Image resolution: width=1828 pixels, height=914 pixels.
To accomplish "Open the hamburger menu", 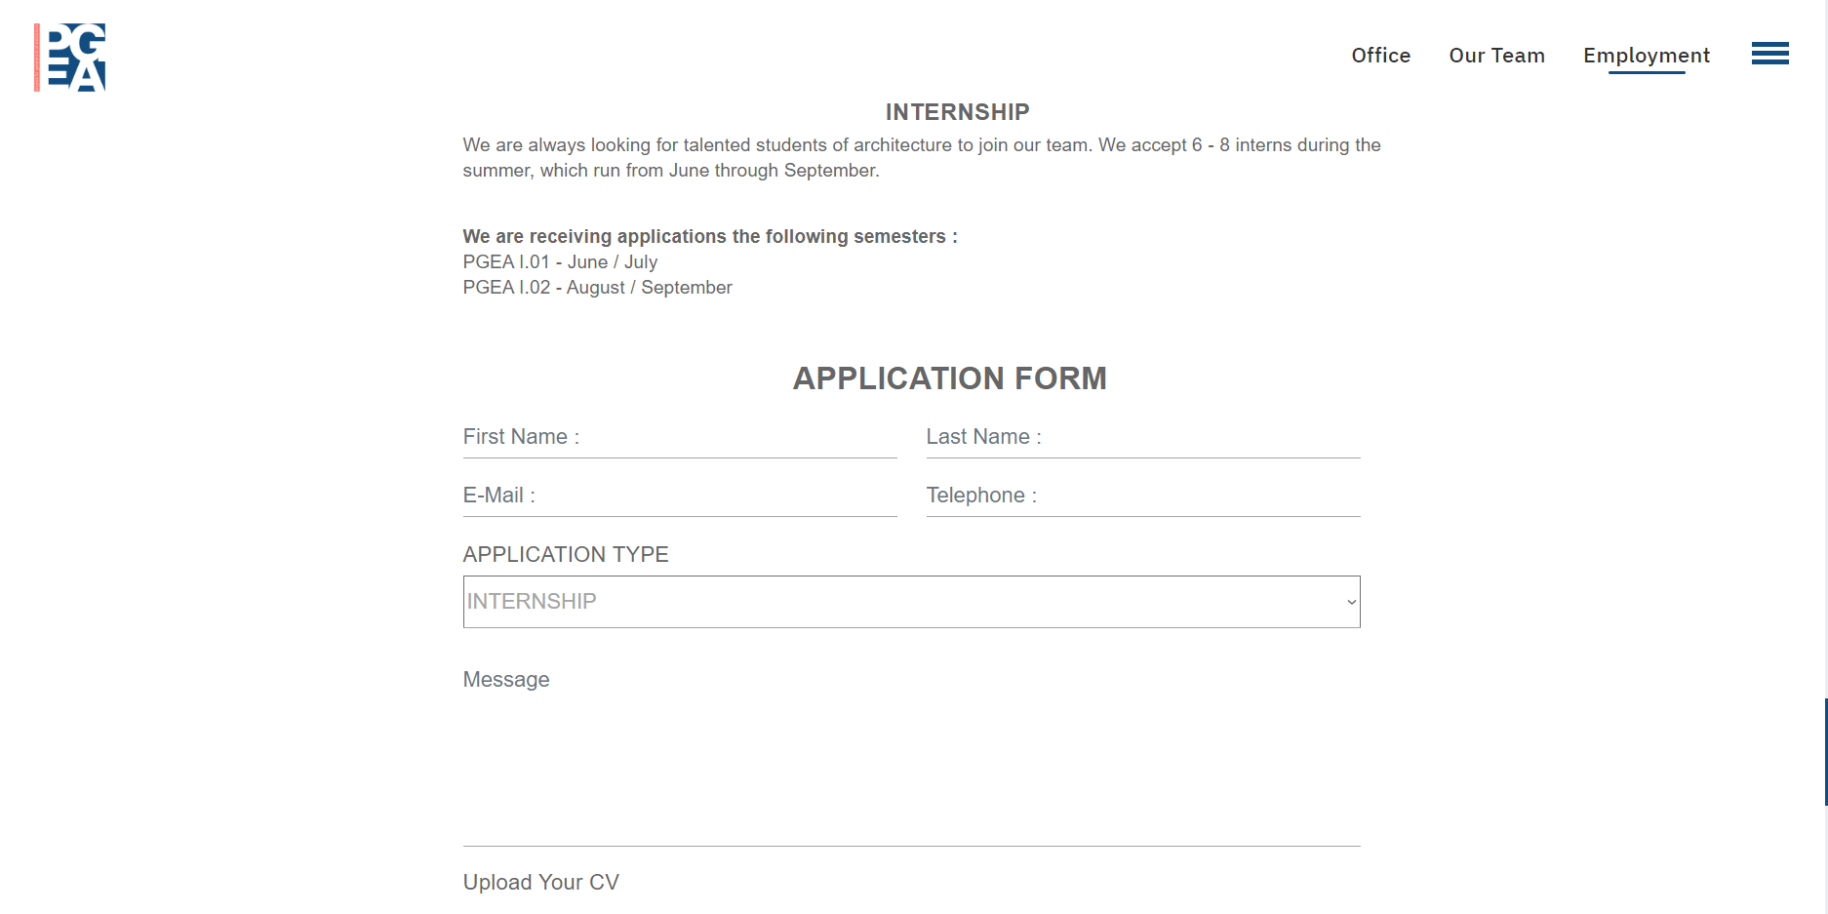I will [1769, 54].
